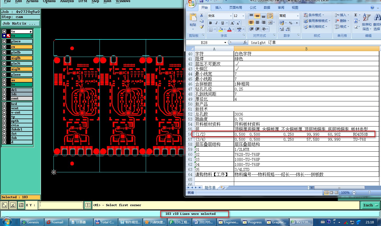
Task: Click the Cut scissors icon in Excel
Action: [x=202, y=15]
